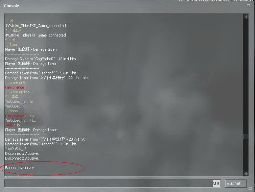255x192 pixels.
Task: Click the scroll-up arrow of console output
Action: 246,17
